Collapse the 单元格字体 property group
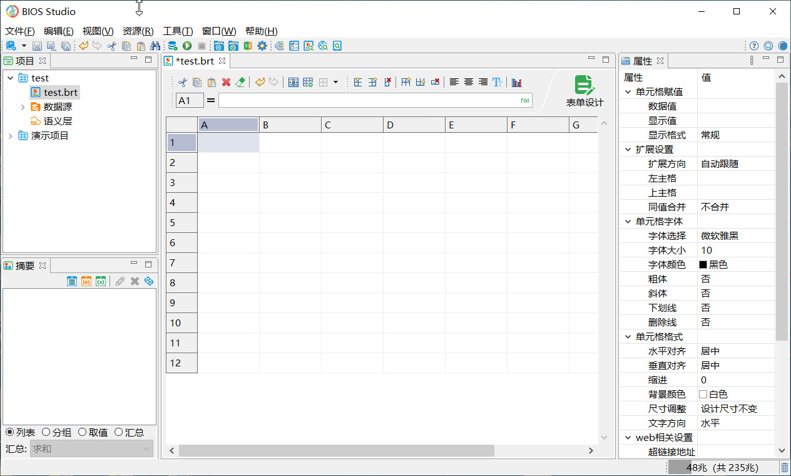The width and height of the screenshot is (791, 476). pyautogui.click(x=628, y=221)
